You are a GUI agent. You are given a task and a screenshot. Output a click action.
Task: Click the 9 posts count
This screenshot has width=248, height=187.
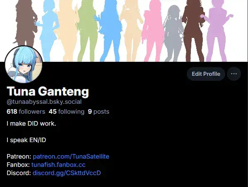(99, 112)
